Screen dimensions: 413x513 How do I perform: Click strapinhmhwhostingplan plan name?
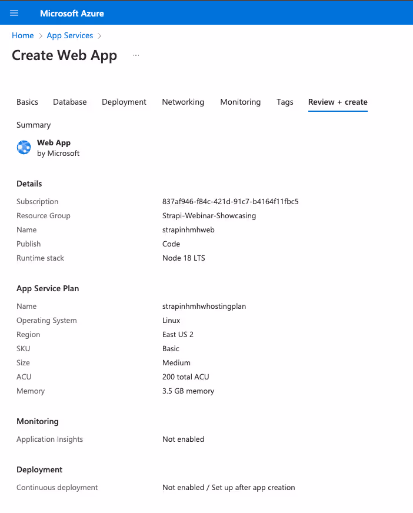(x=204, y=307)
